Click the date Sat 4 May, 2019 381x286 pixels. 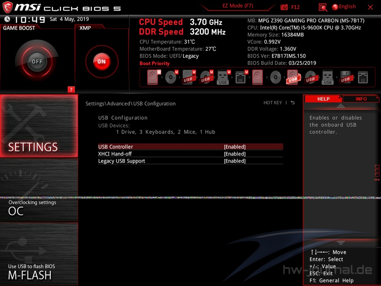[69, 19]
